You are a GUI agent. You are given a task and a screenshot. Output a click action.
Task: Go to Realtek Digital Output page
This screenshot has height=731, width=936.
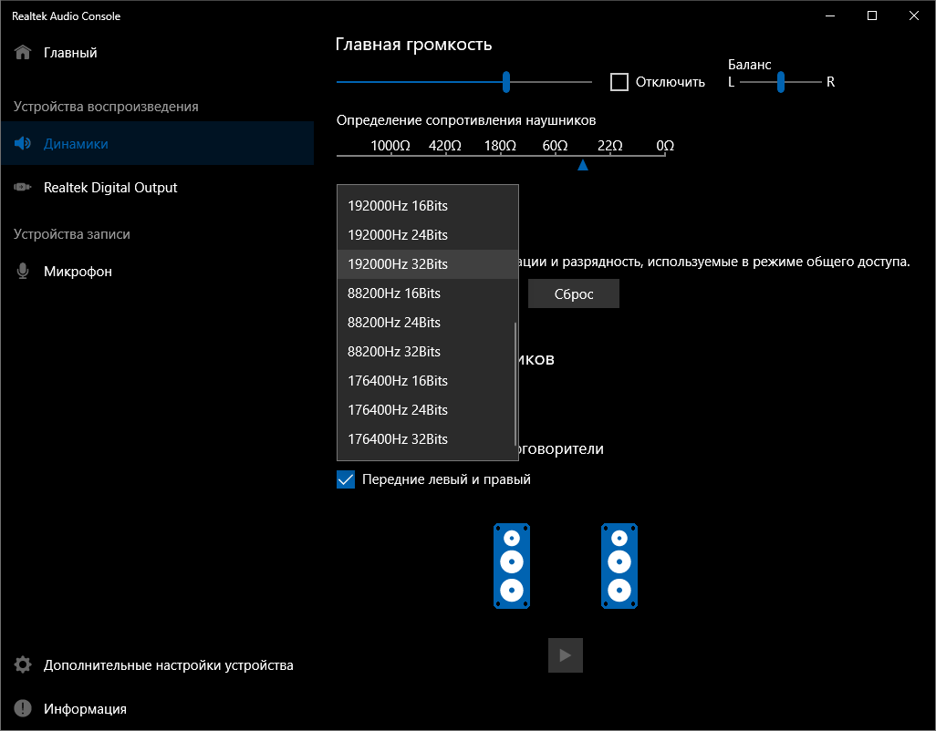click(x=110, y=188)
